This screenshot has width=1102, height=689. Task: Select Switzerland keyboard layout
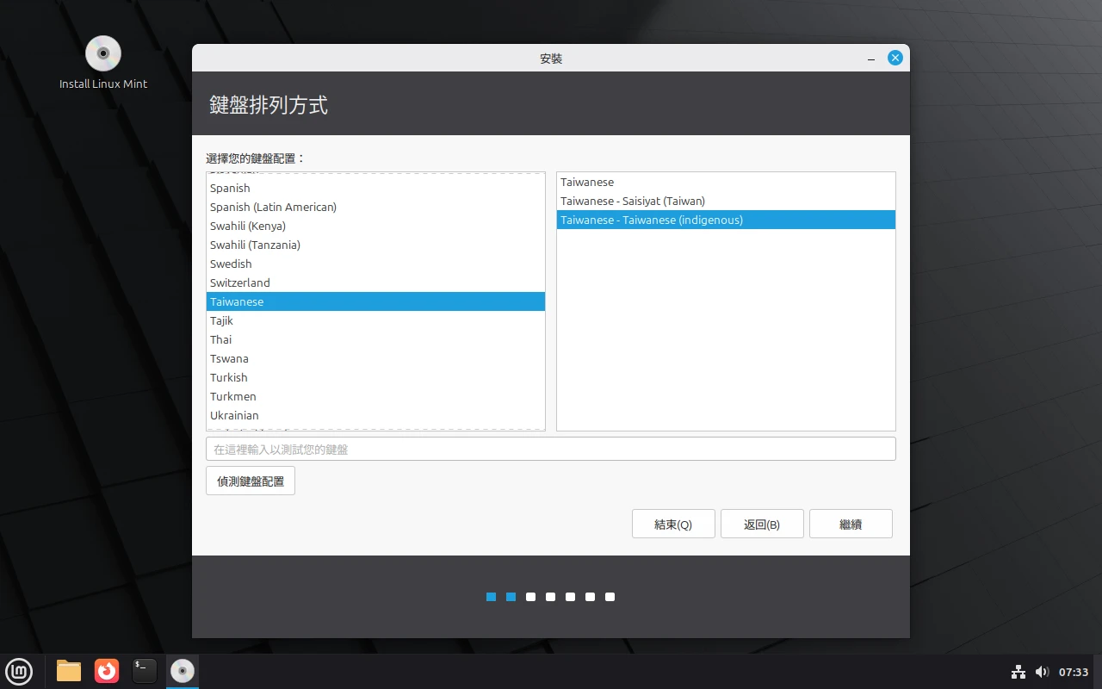tap(239, 282)
